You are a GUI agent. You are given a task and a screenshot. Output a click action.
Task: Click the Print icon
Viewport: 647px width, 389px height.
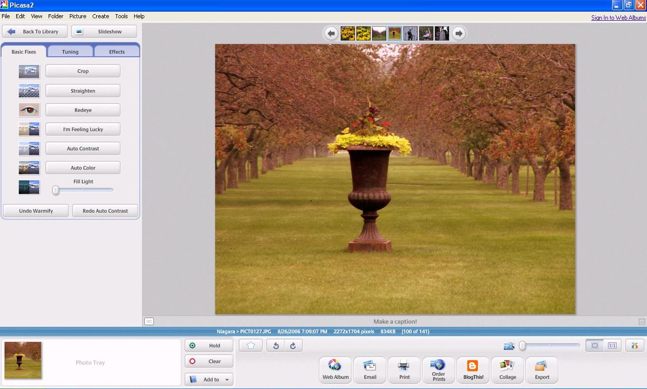click(x=404, y=370)
